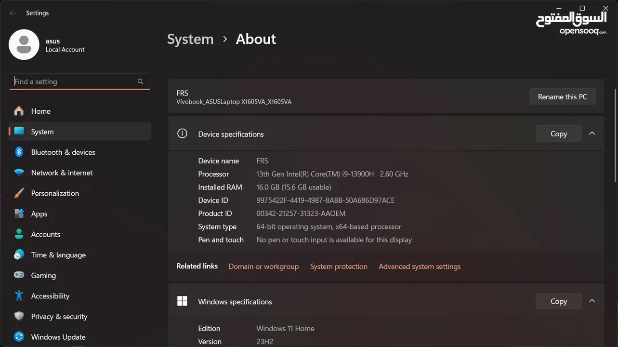
Task: Copy the Windows specifications
Action: coord(559,301)
